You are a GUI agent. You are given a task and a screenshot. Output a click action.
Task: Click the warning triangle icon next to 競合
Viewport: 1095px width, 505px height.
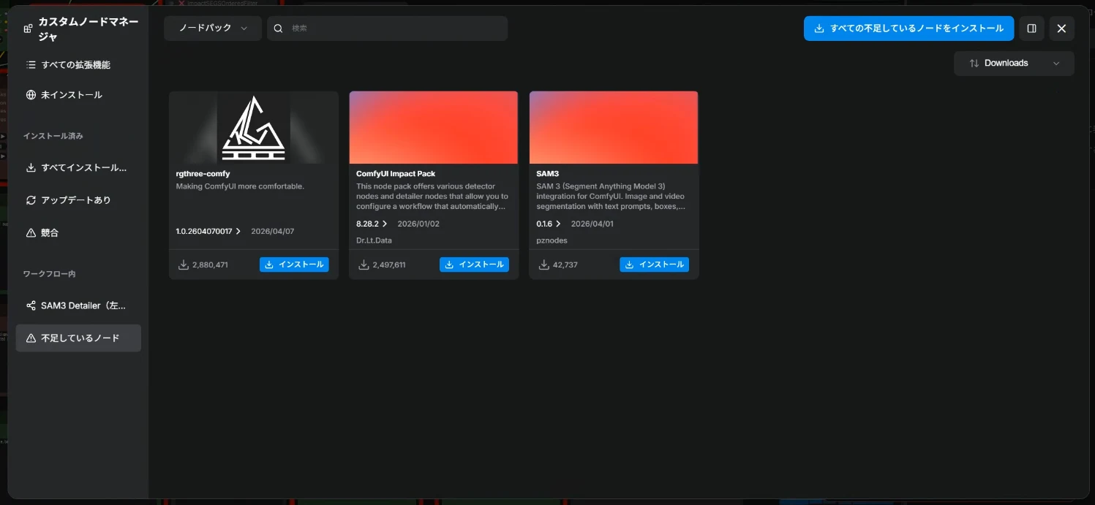(31, 233)
